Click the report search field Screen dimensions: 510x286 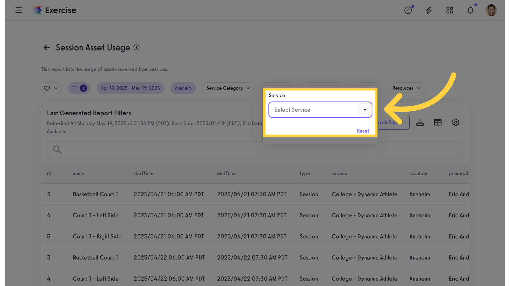[x=255, y=149]
